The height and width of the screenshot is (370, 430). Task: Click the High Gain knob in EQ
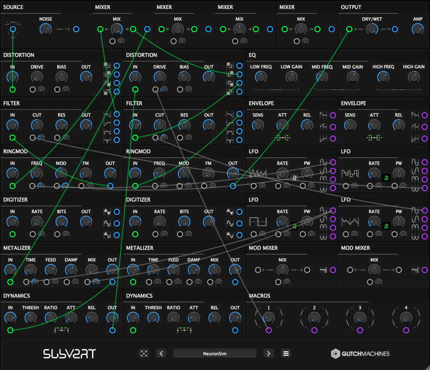(414, 77)
